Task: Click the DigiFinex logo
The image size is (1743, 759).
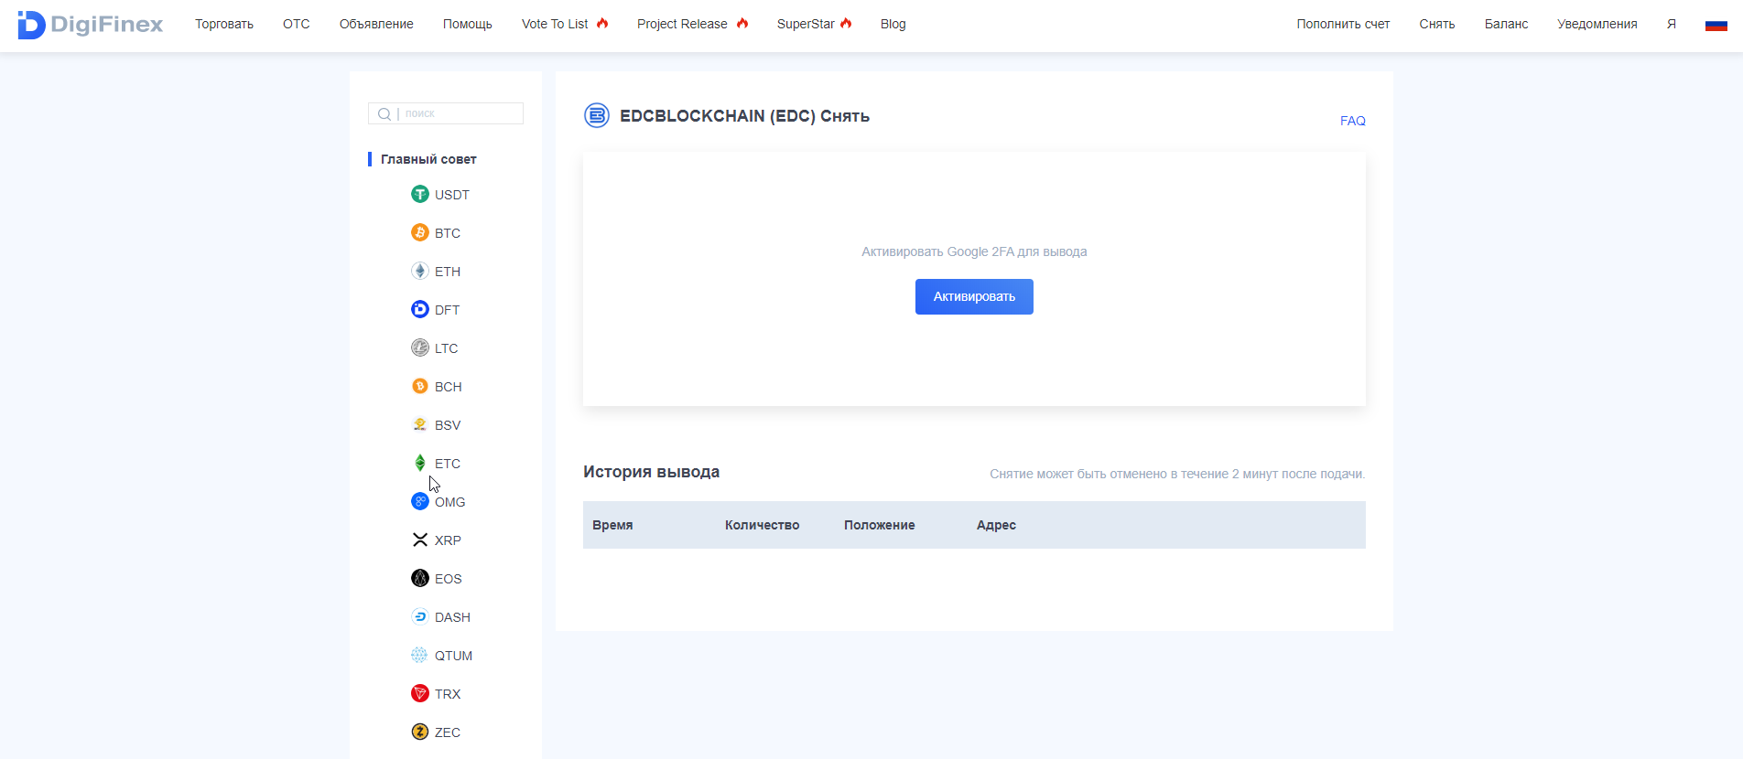Action: point(90,25)
